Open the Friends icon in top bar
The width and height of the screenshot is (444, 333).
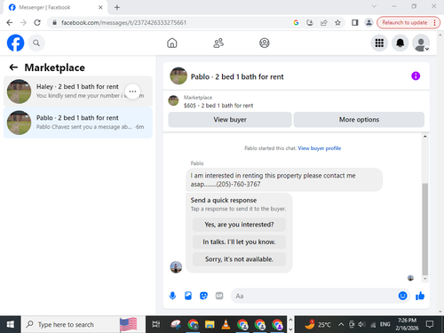point(218,43)
